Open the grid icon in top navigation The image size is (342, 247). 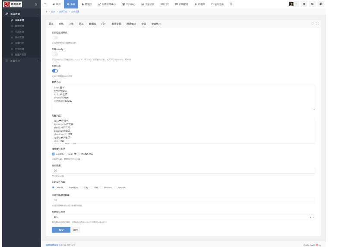[x=231, y=4]
